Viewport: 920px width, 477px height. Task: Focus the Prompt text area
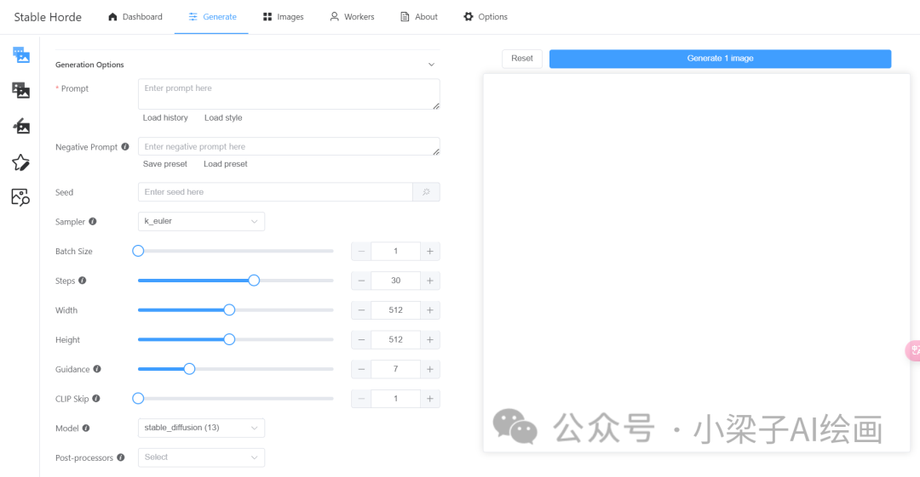289,94
